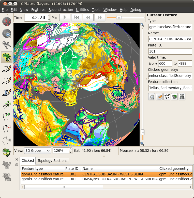Switch to the Topology Sections tab
194x198 pixels.
52,161
